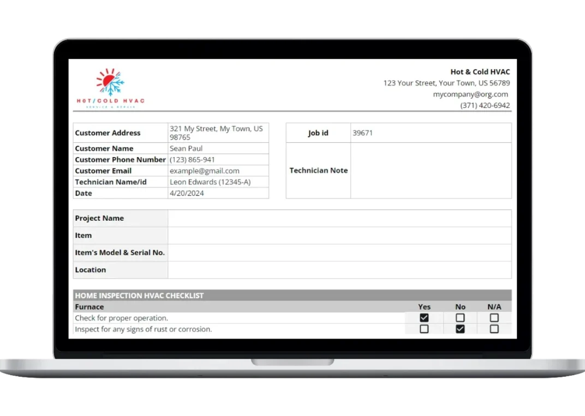The height and width of the screenshot is (416, 585).
Task: Click inside the empty Technician Note box
Action: click(431, 171)
